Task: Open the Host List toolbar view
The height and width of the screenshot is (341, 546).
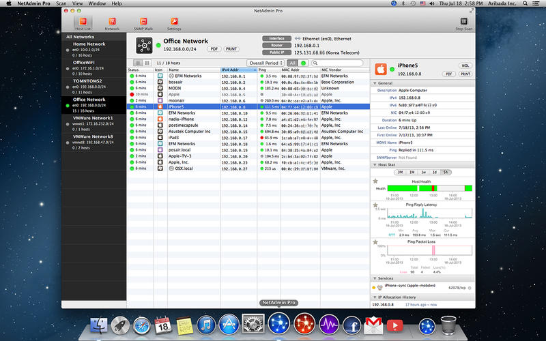Action: click(x=83, y=23)
